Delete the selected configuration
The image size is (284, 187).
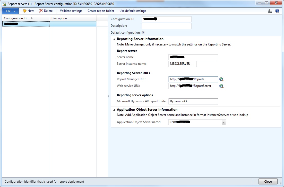(46, 11)
